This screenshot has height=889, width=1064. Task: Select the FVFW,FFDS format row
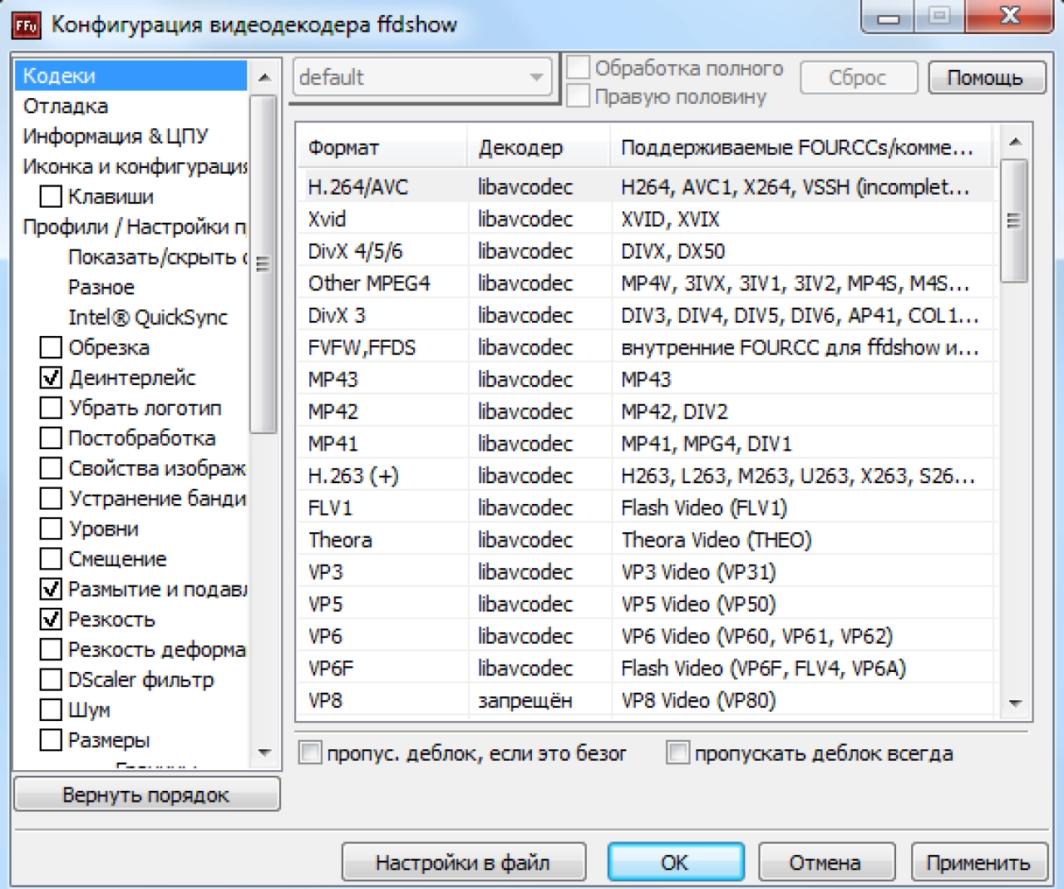click(646, 347)
